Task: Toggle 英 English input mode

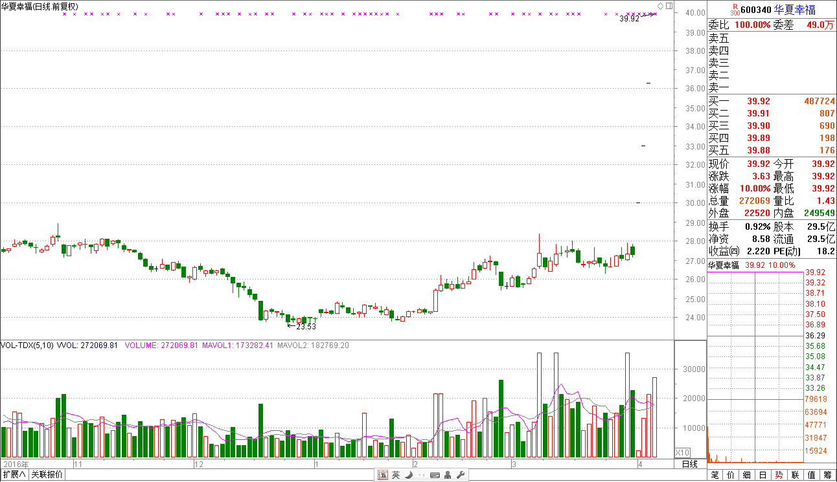Action: click(x=396, y=476)
